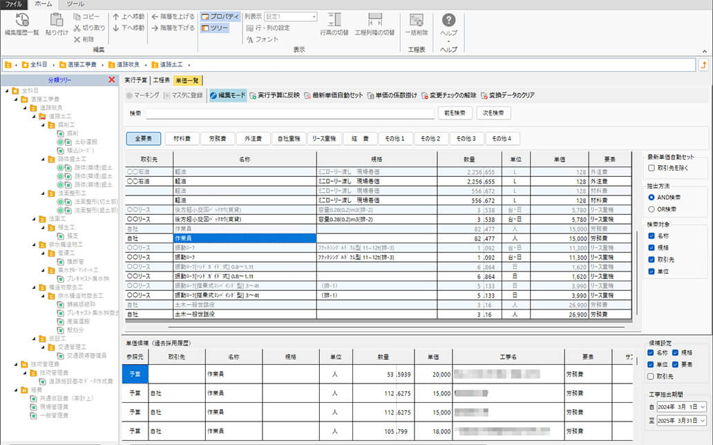Uncheck the 規格 search target checkbox
Image resolution: width=713 pixels, height=445 pixels.
(x=652, y=247)
